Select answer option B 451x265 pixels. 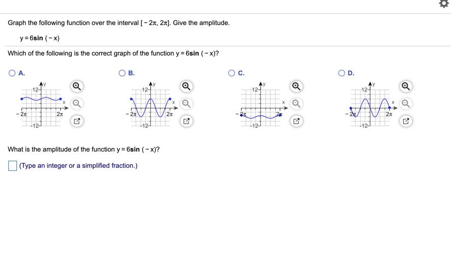122,73
